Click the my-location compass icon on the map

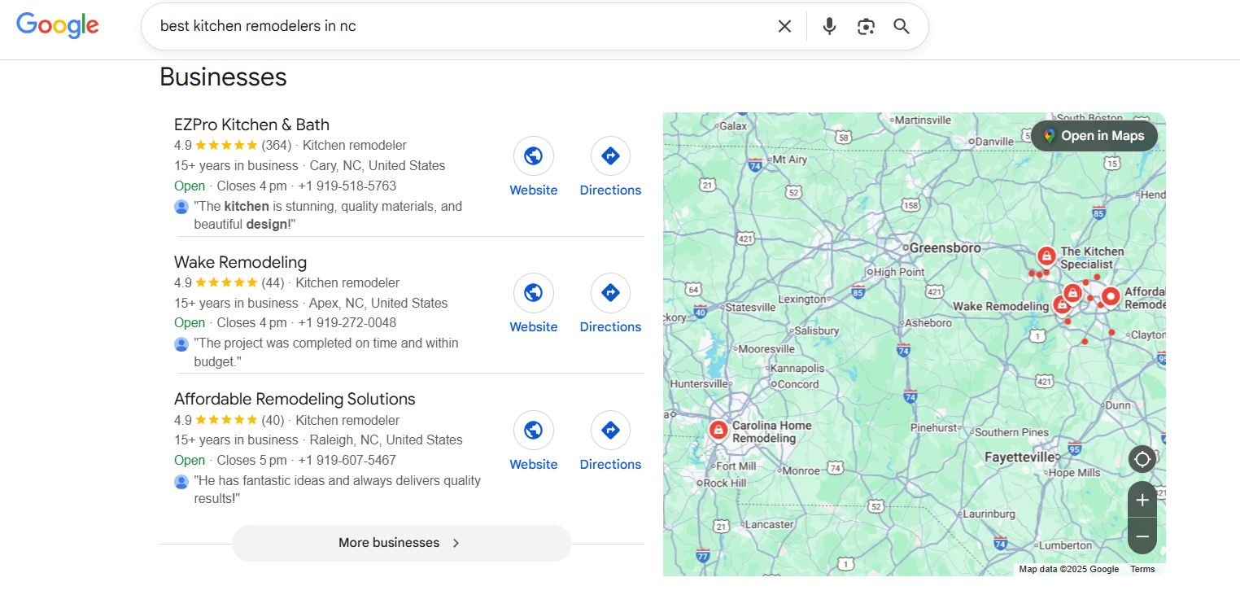click(x=1142, y=458)
